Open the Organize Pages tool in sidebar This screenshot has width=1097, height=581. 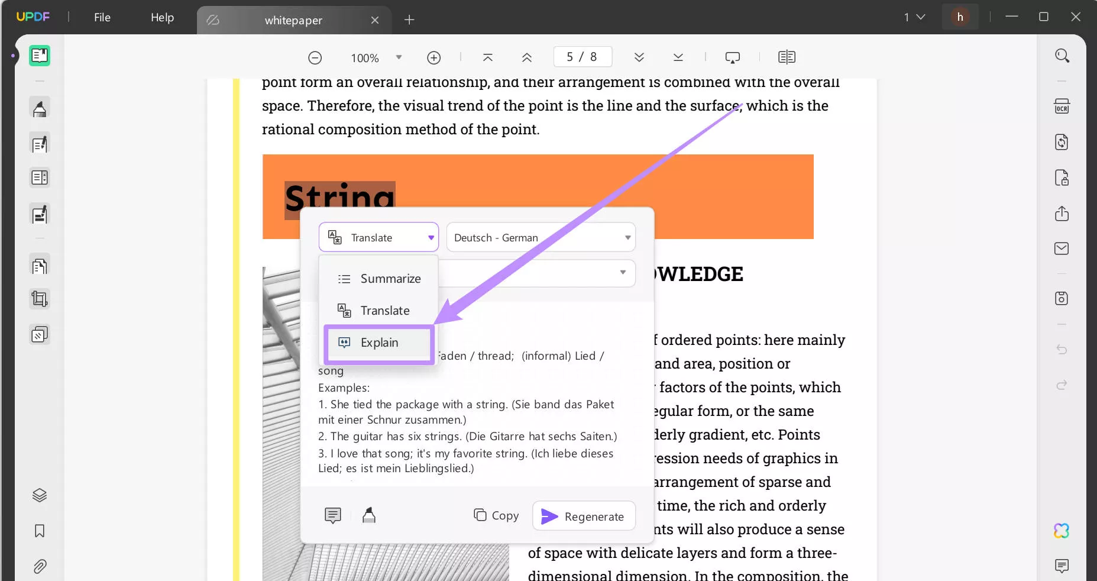click(x=40, y=177)
